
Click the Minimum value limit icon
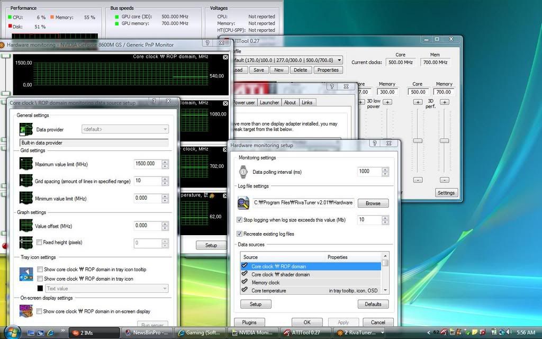click(26, 198)
